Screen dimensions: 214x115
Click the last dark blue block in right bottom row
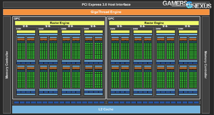pos(196,102)
